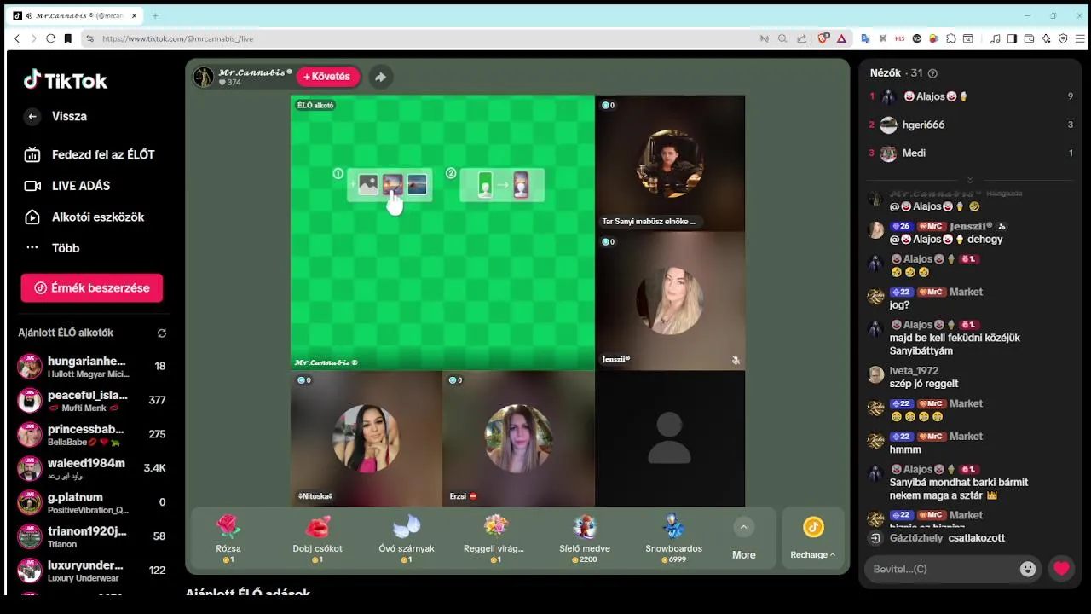Open the Több menu

(52, 248)
